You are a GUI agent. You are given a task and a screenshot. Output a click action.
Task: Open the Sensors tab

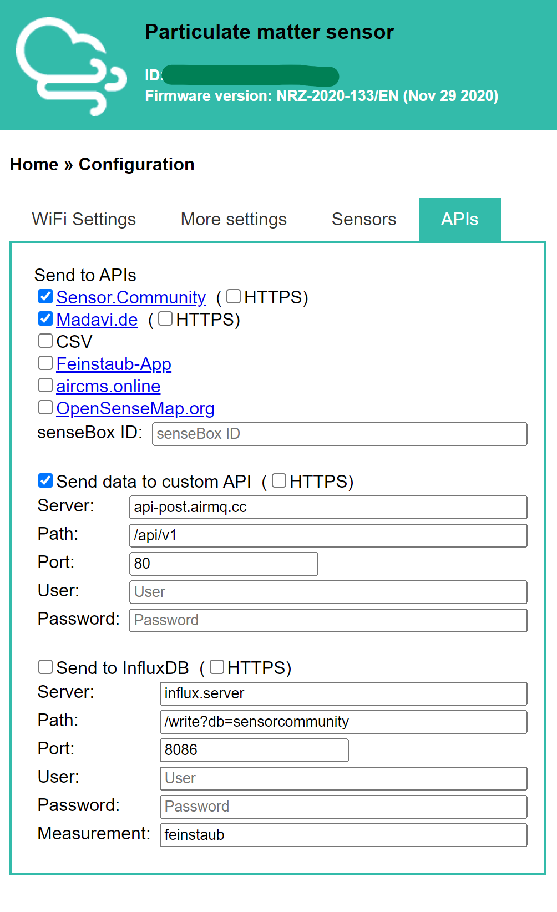point(363,220)
